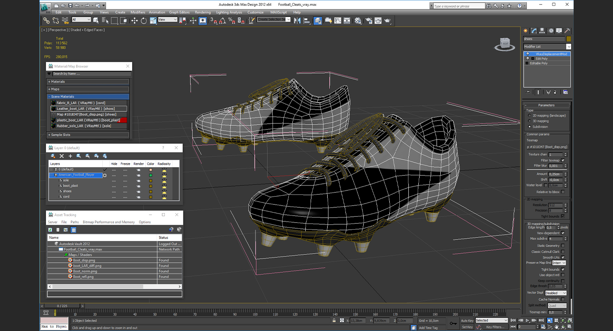Toggle the View-dependent checkbox

[563, 233]
